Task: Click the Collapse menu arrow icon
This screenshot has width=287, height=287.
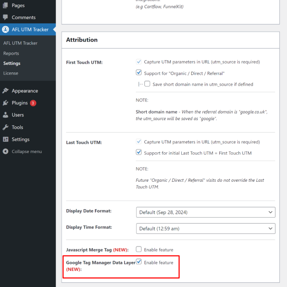Action: [5, 151]
